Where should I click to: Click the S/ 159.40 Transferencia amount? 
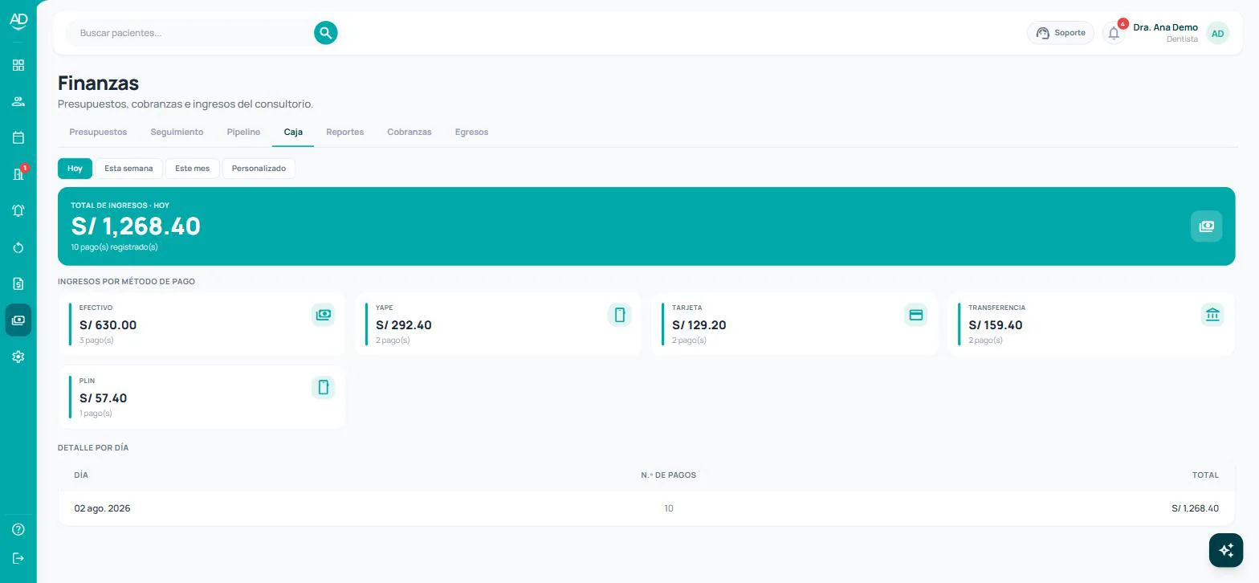coord(995,325)
